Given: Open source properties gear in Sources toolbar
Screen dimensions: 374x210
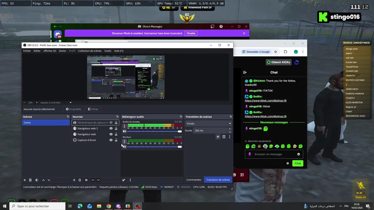Looking at the screenshot, I should point(86,180).
